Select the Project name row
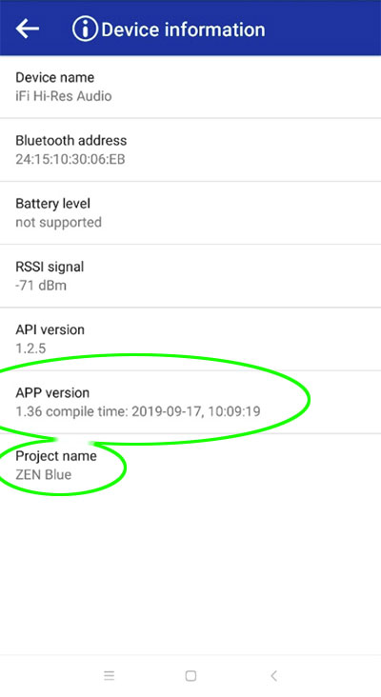Viewport: 381px width, 697px height. 190,466
